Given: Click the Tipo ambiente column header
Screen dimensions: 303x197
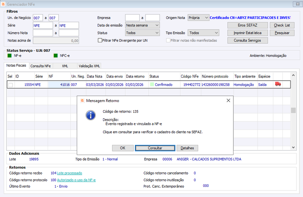Looking at the screenshot, I should pyautogui.click(x=245, y=76).
